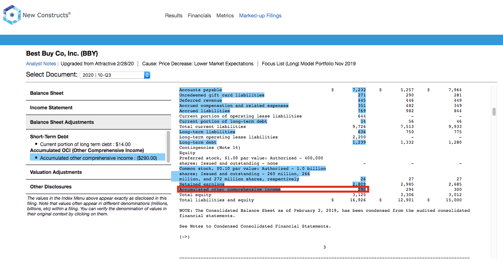Click the value 16,926 in totals
This screenshot has width=503, height=259.
pos(358,200)
